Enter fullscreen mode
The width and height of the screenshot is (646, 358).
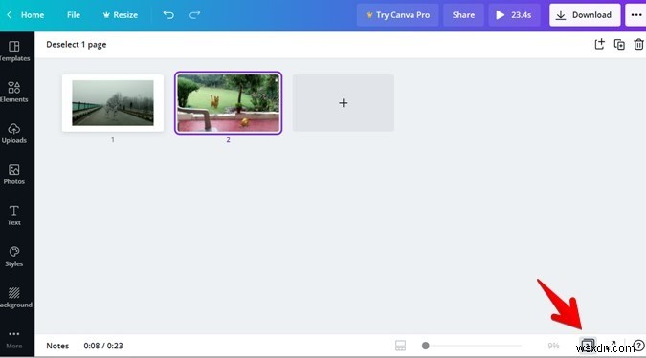tap(613, 345)
